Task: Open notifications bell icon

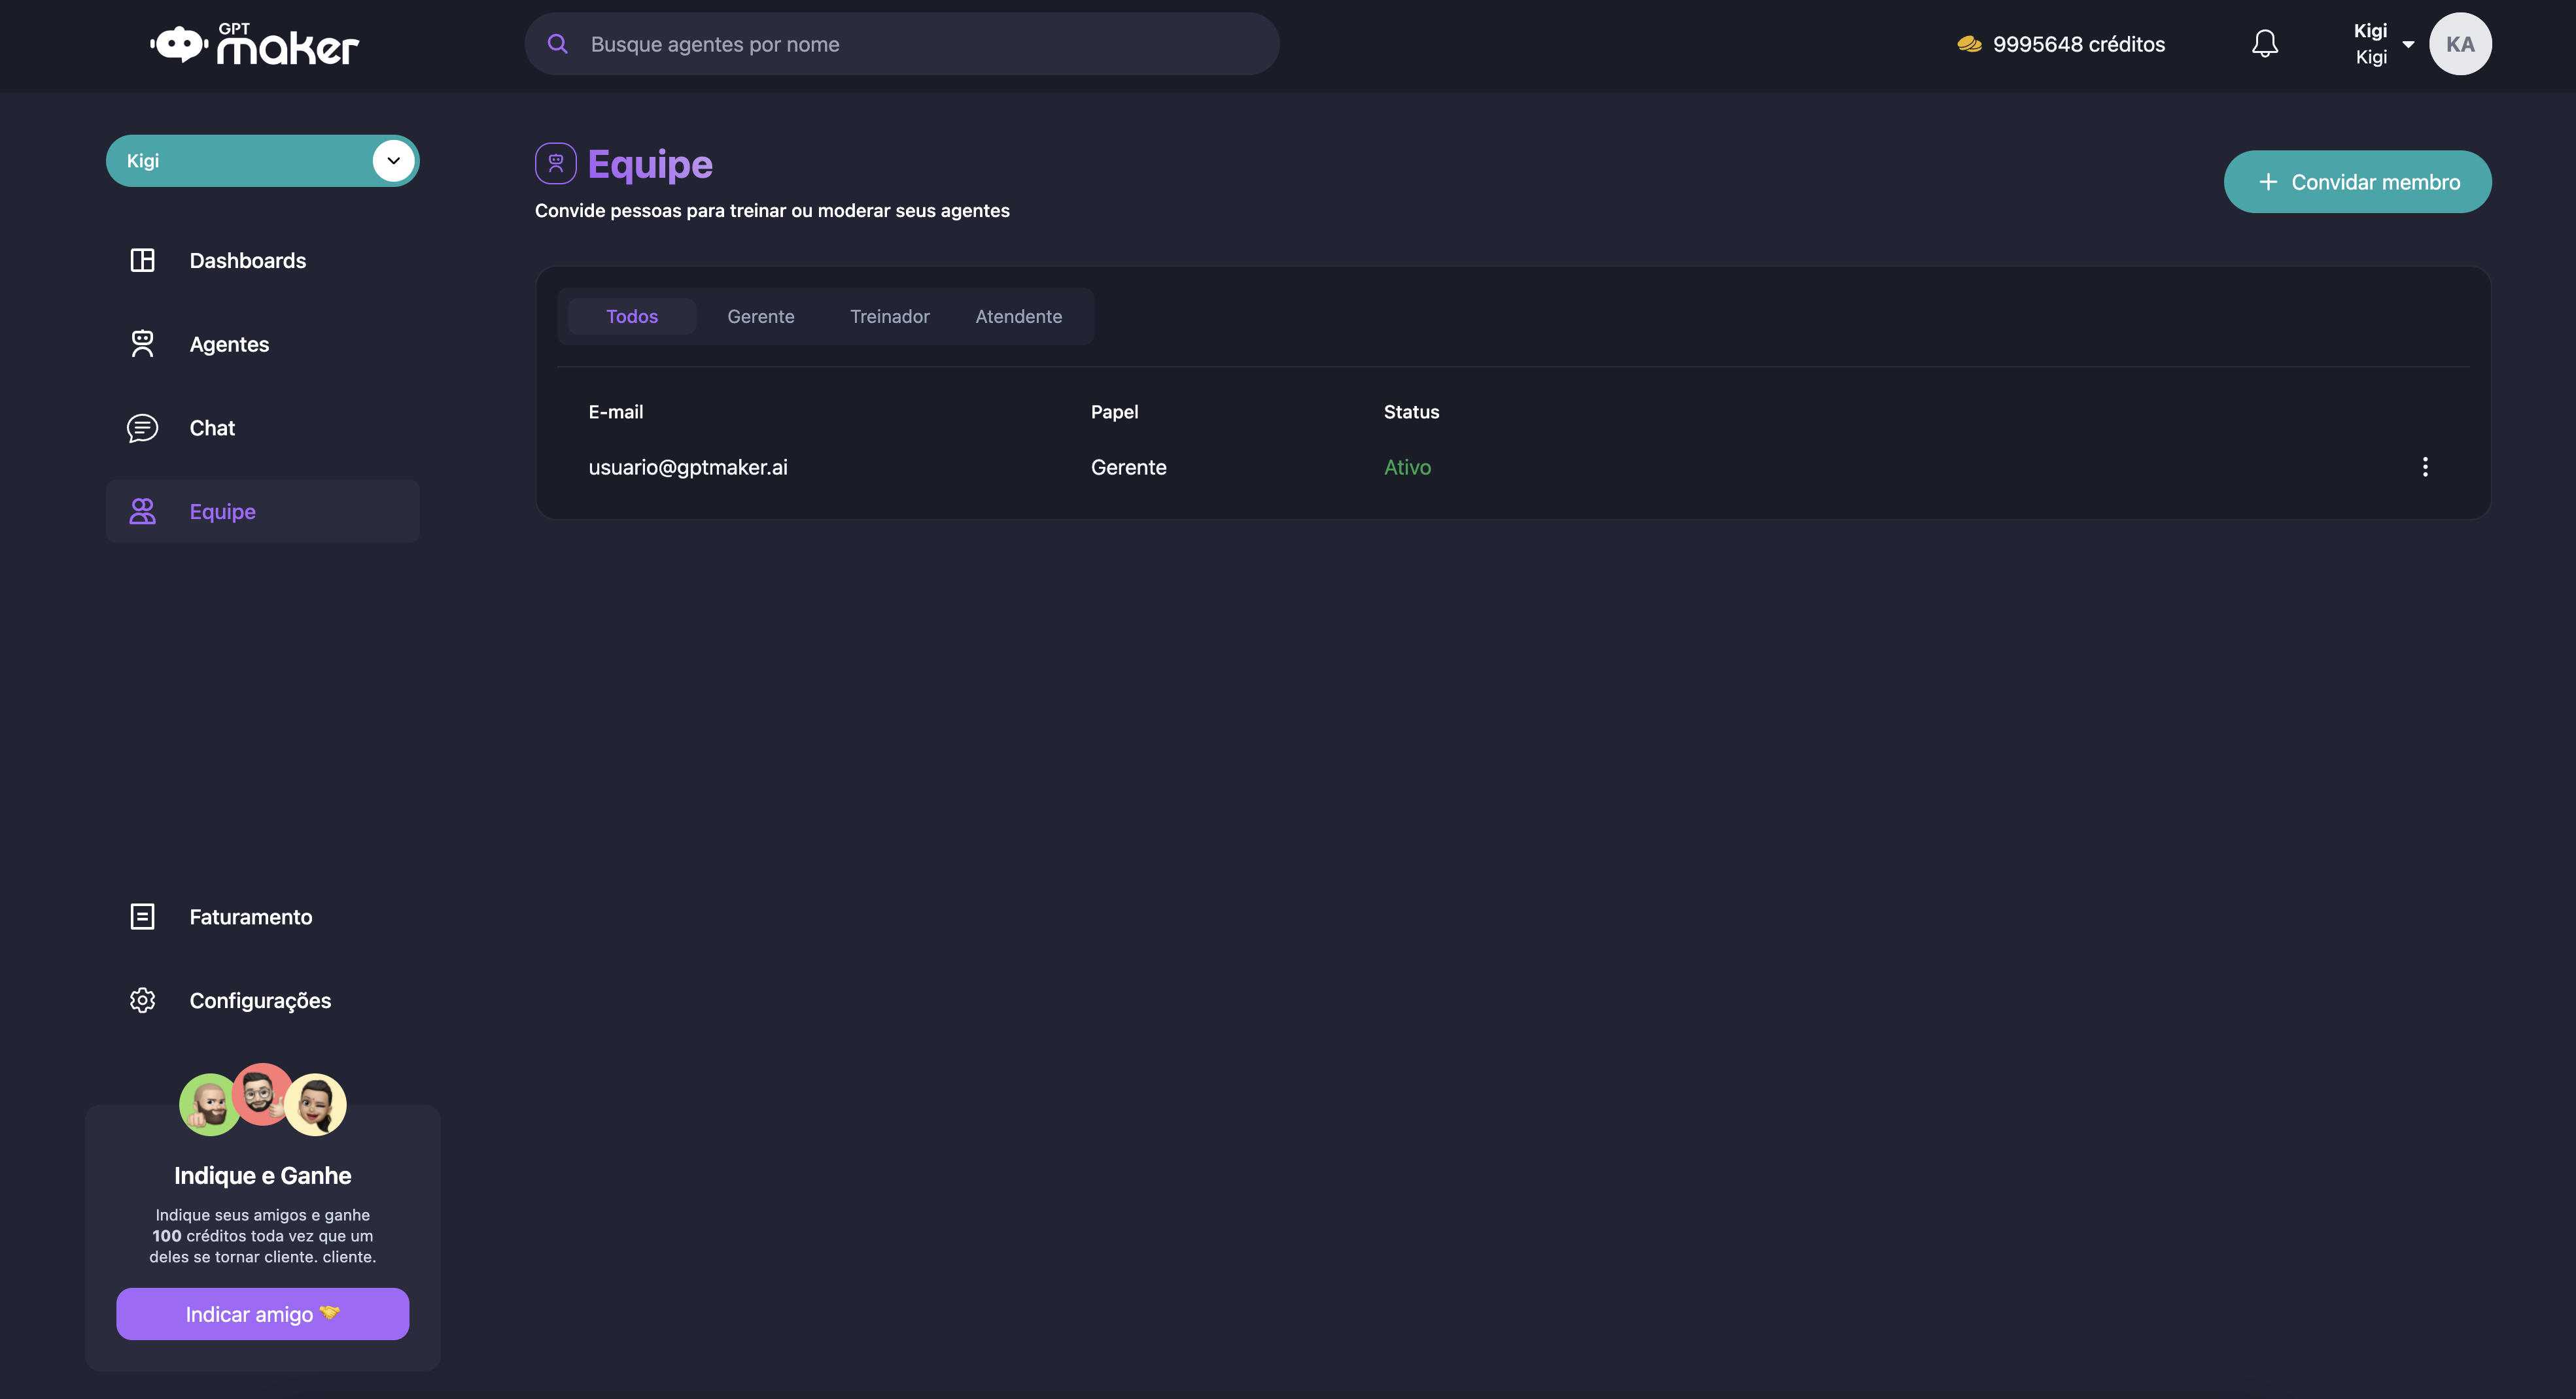Action: pyautogui.click(x=2264, y=44)
